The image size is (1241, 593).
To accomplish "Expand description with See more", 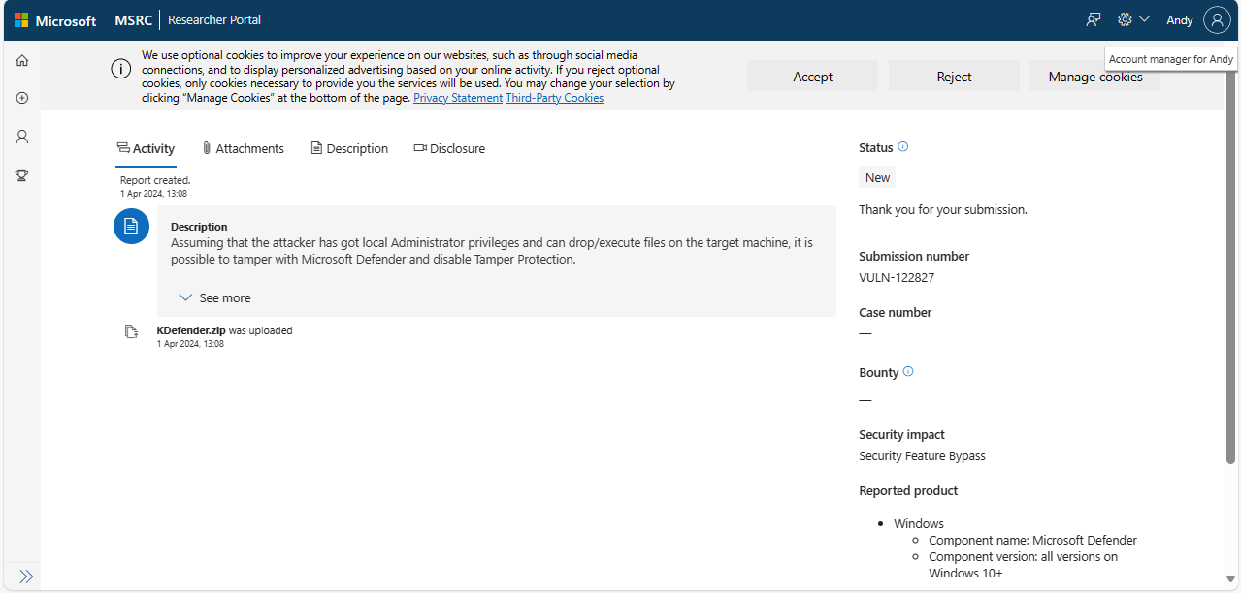I will [x=215, y=298].
